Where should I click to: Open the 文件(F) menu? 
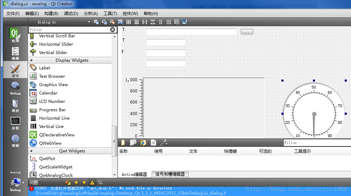click(13, 14)
